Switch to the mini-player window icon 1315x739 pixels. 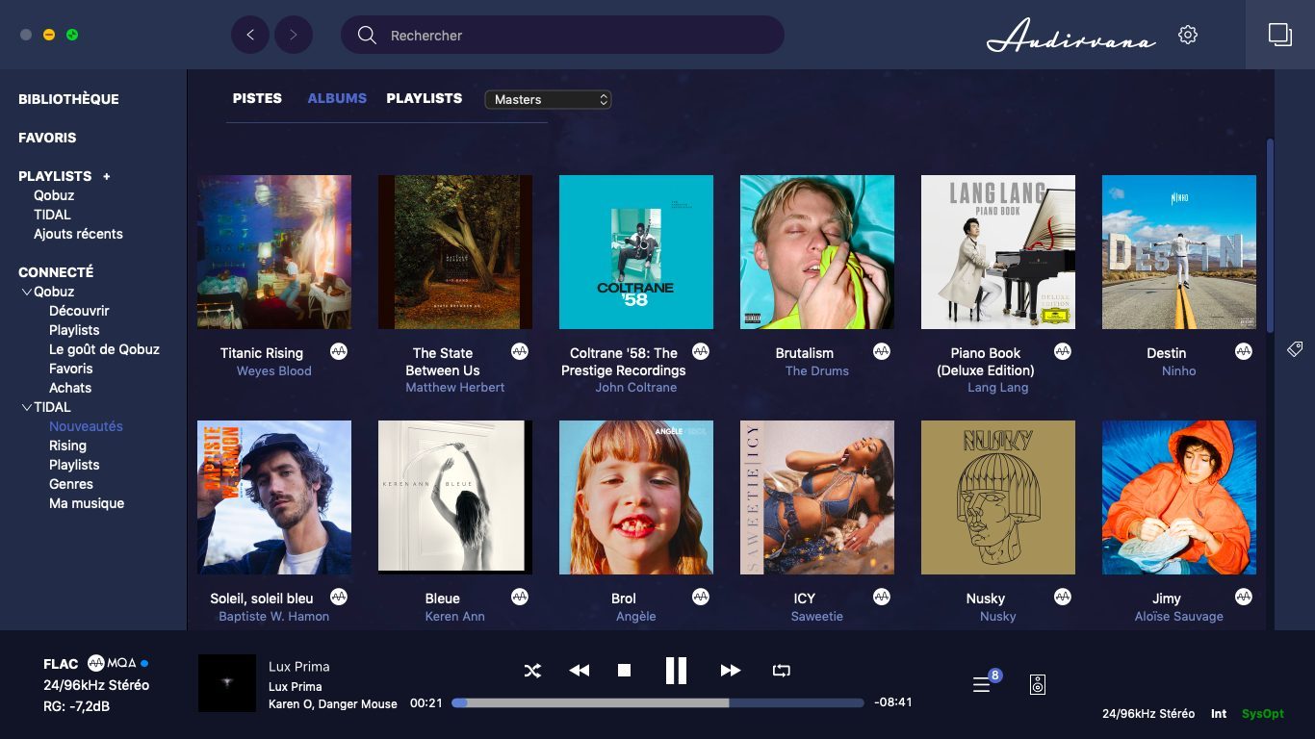(1279, 35)
